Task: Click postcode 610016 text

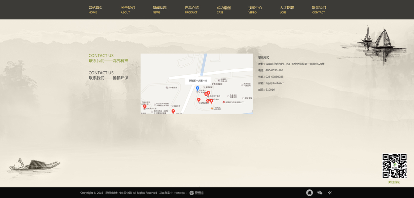Action: (x=270, y=90)
